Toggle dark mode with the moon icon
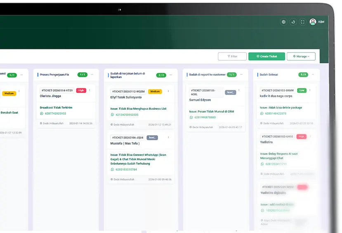342x233 pixels. 293,22
